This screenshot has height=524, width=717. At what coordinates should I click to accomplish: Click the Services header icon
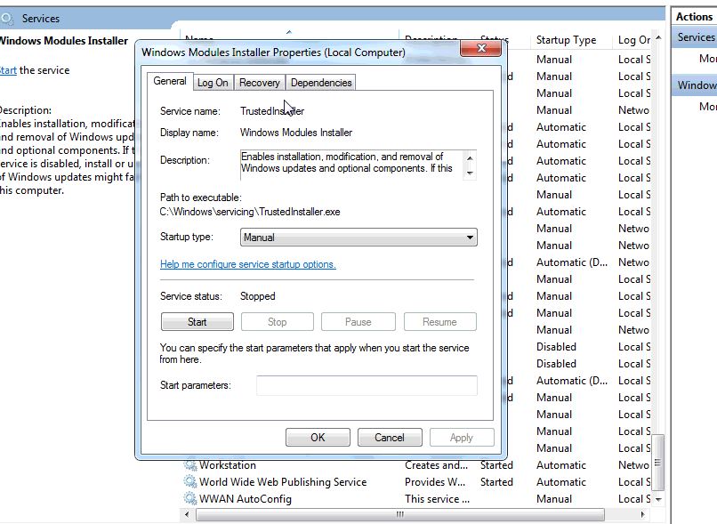coord(7,19)
